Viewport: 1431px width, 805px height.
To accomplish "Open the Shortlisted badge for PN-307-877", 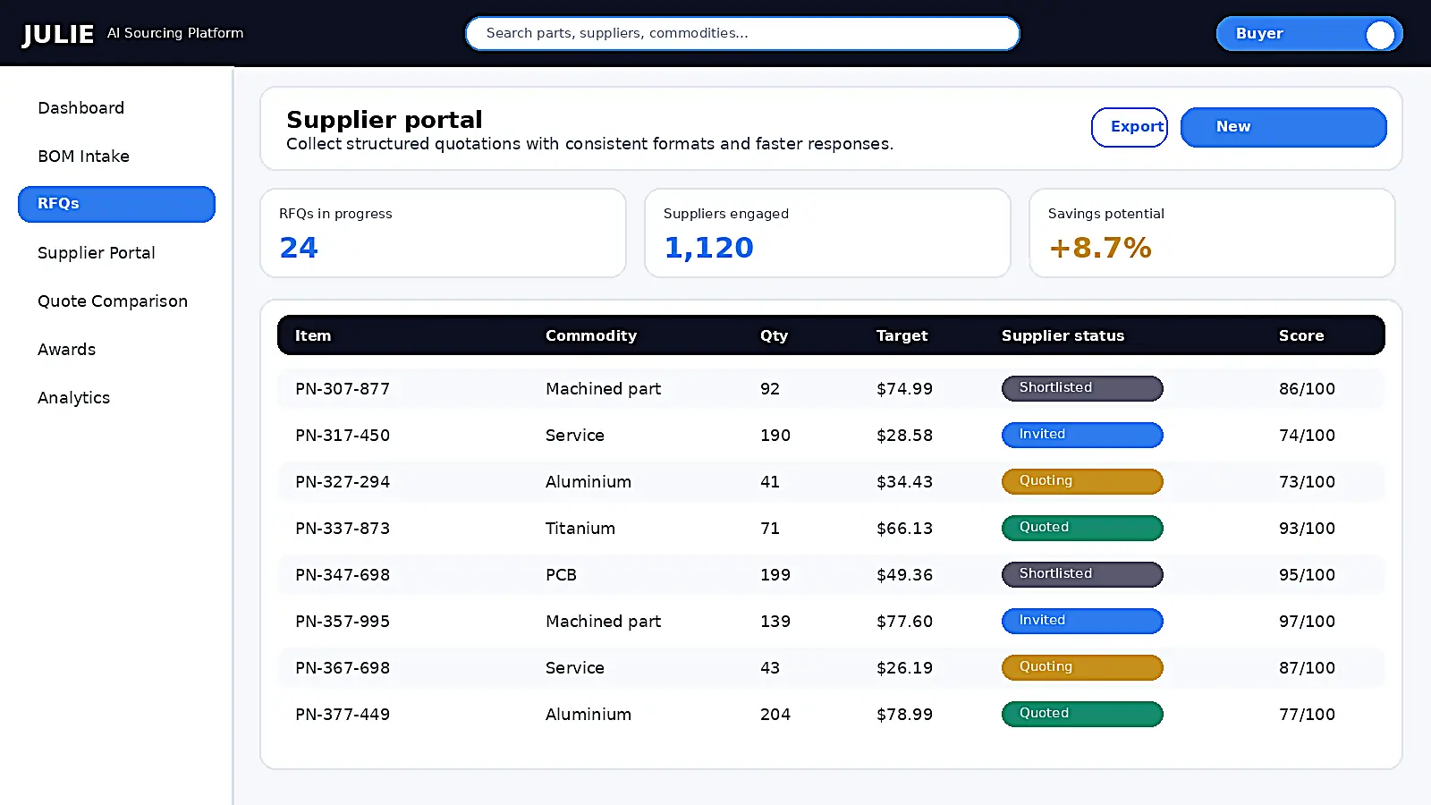I will pos(1081,388).
